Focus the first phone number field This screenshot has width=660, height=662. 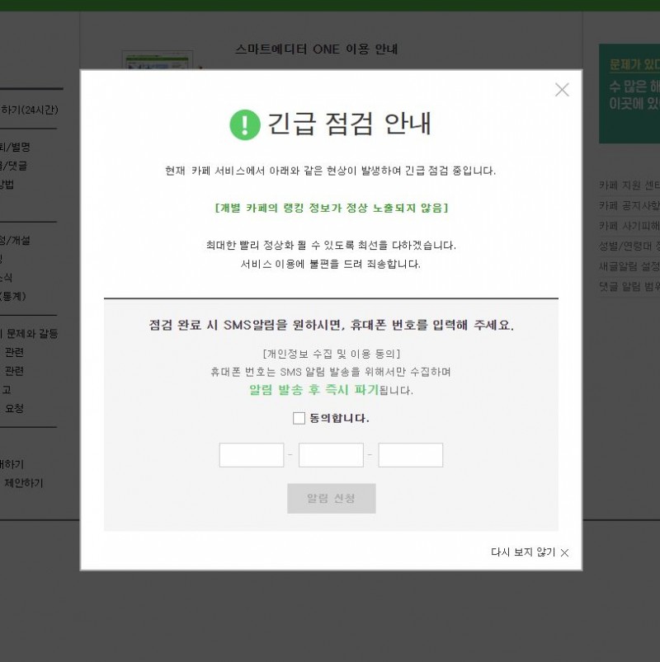(x=252, y=455)
